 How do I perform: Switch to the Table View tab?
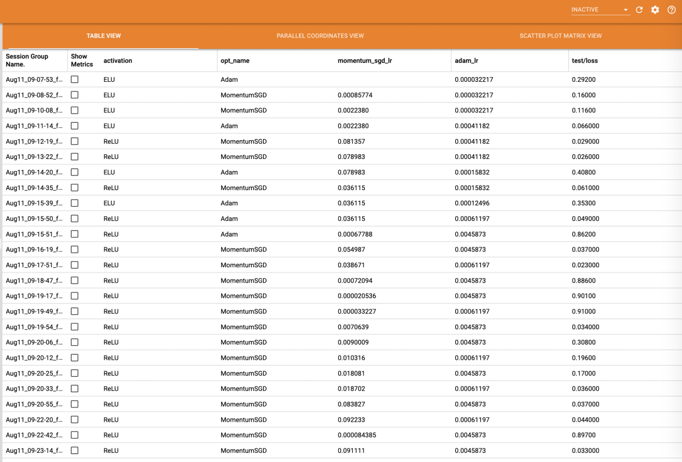pos(103,36)
